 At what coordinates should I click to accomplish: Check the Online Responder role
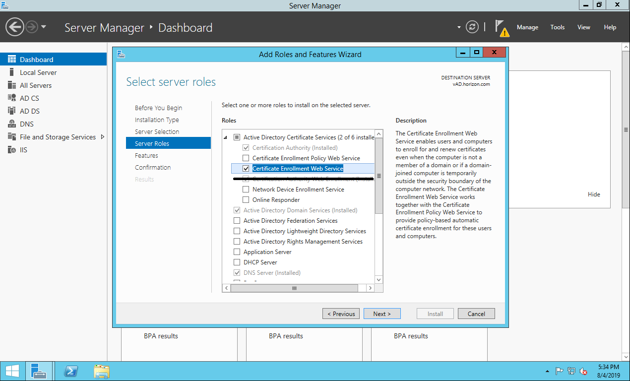click(x=246, y=200)
